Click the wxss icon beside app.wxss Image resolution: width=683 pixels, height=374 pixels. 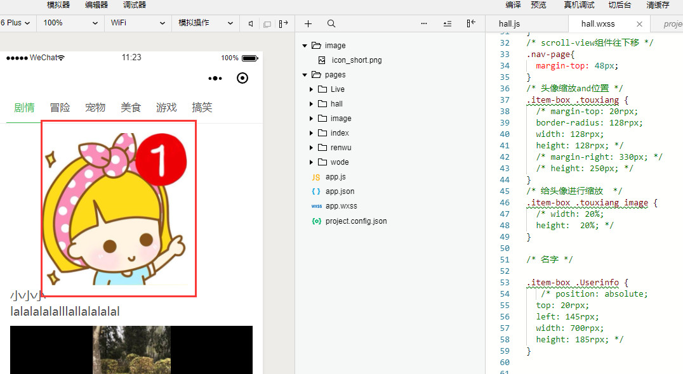click(x=317, y=206)
